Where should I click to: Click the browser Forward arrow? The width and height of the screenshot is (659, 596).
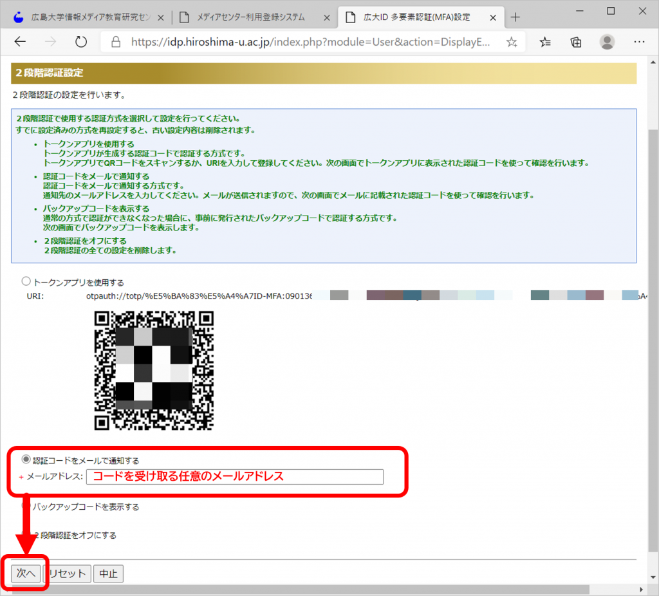coord(50,42)
